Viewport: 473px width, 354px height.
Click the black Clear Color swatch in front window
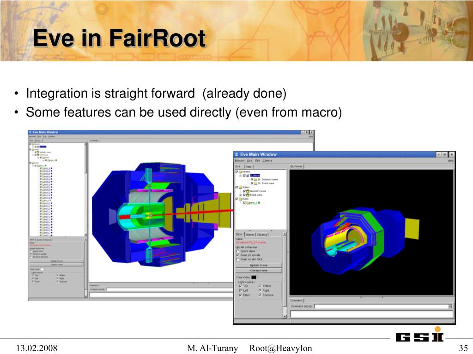(254, 277)
